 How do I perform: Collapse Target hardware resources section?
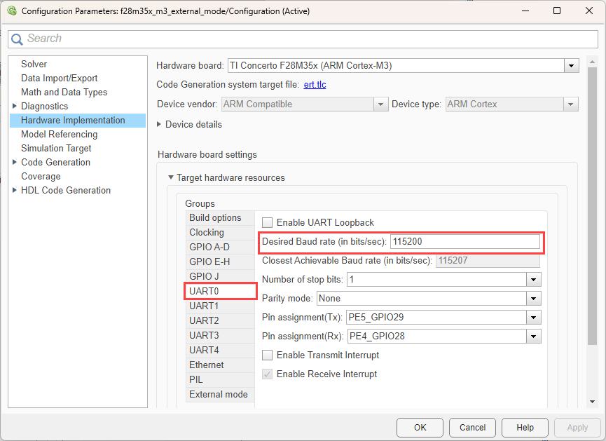click(x=170, y=178)
